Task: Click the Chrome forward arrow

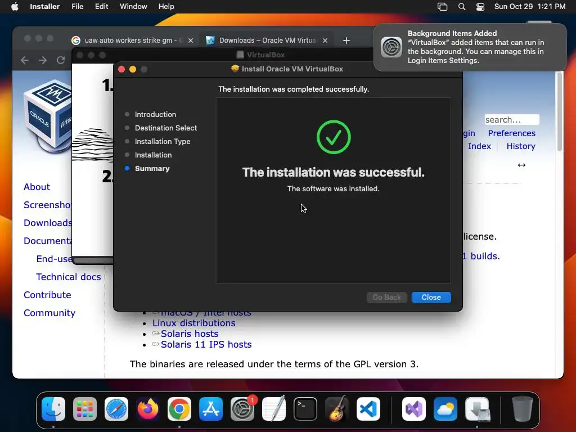Action: coord(43,60)
